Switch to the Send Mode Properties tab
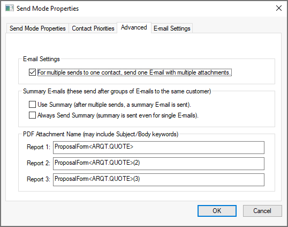 pos(37,28)
